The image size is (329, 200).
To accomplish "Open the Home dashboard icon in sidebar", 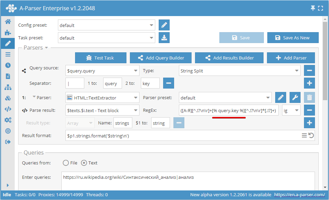I will click(8, 21).
